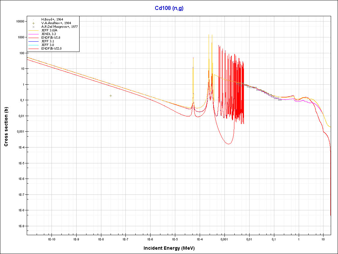Click the 1E-5 label on the x-axis

[x=175, y=239]
